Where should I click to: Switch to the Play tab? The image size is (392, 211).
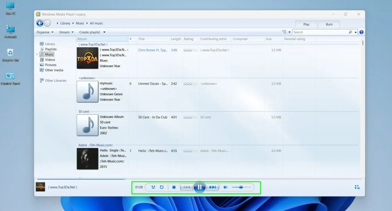click(306, 24)
